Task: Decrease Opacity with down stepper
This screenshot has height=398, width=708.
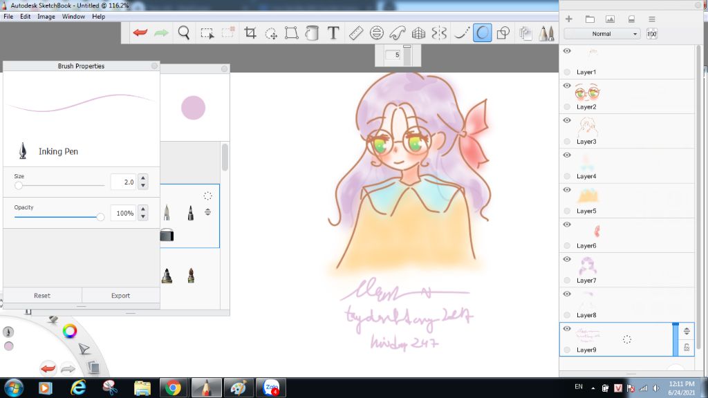Action: point(143,216)
